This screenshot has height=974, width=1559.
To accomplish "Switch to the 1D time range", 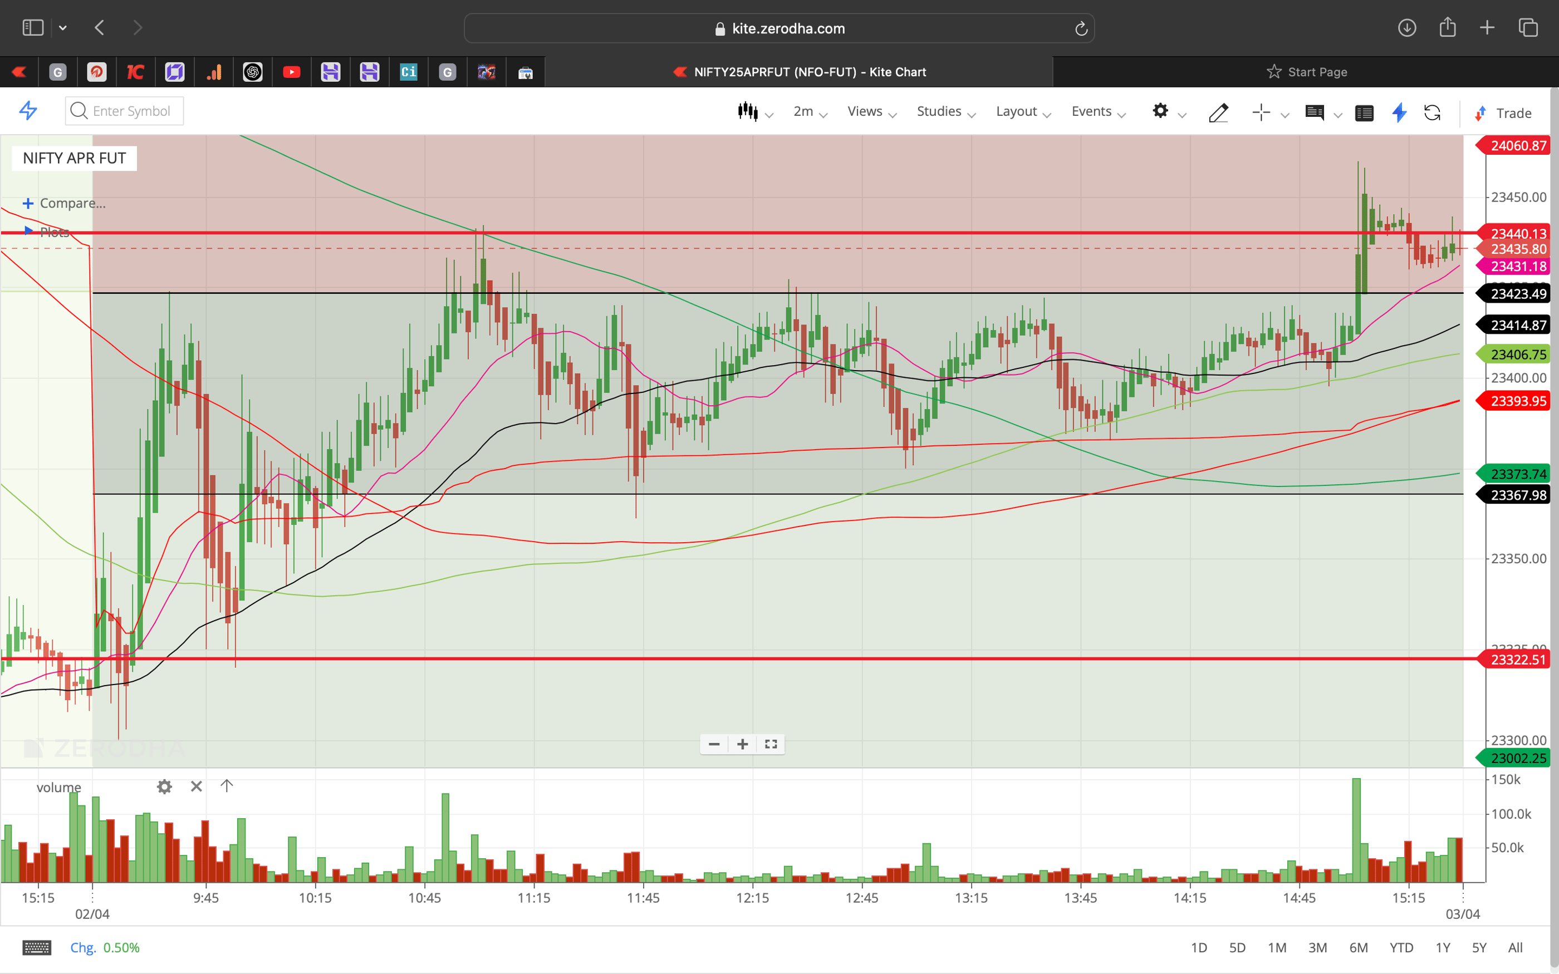I will (x=1199, y=947).
